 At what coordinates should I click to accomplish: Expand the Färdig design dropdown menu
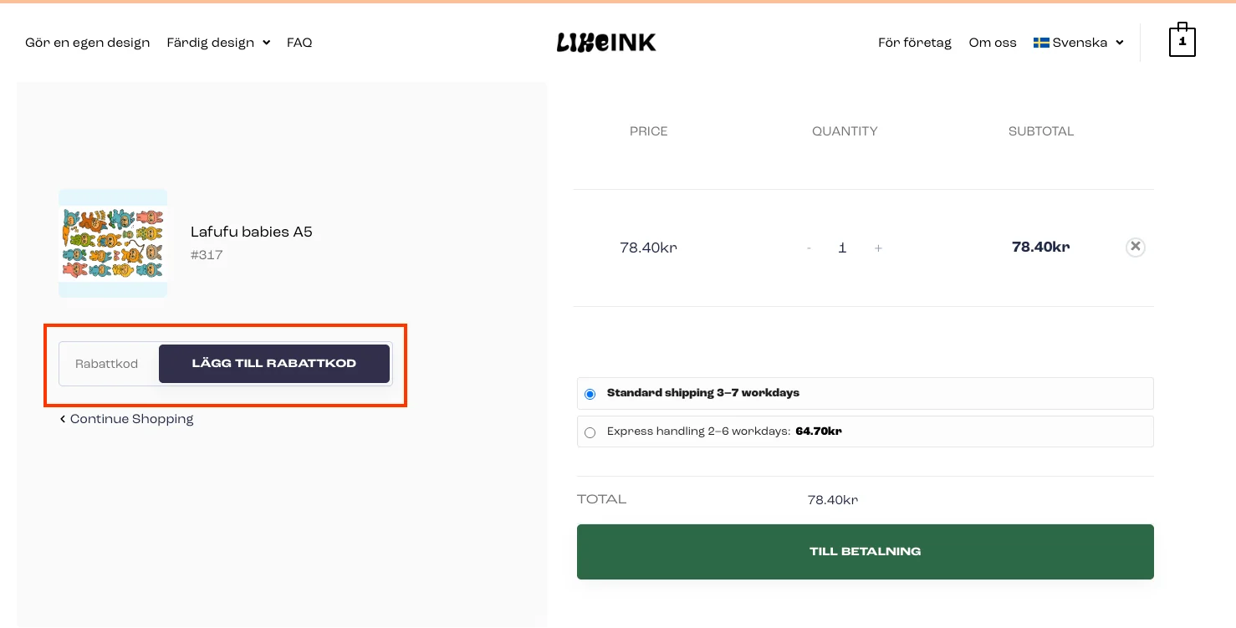click(218, 43)
